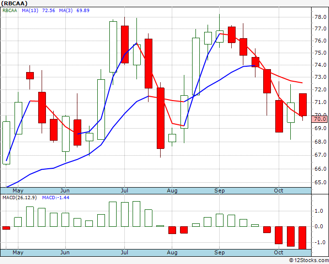Click the RBCAA ticker title
Image resolution: width=329 pixels, height=264 pixels.
click(x=15, y=3)
